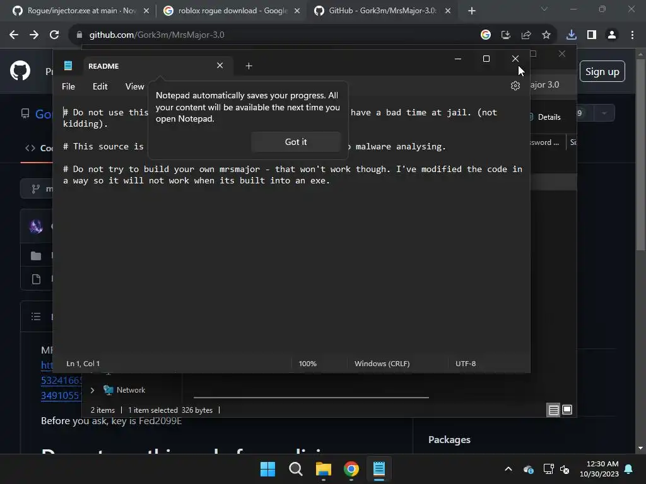This screenshot has height=484, width=646.
Task: Expand Network in File Explorer tree
Action: 92,390
